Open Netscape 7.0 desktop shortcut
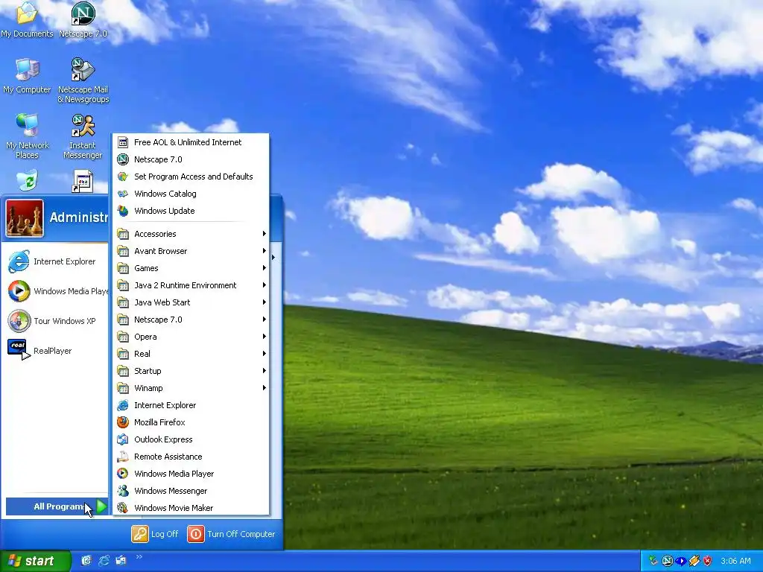 coord(83,19)
